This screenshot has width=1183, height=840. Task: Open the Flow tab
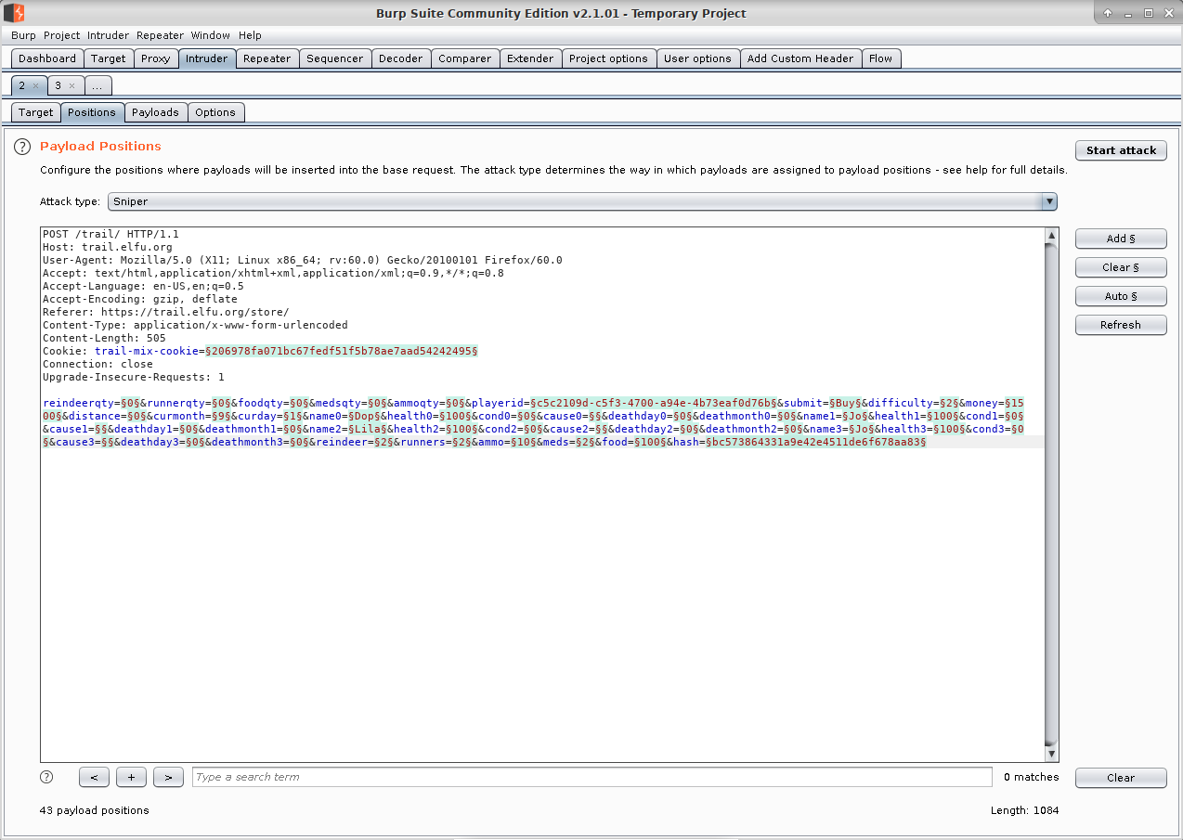pyautogui.click(x=881, y=58)
